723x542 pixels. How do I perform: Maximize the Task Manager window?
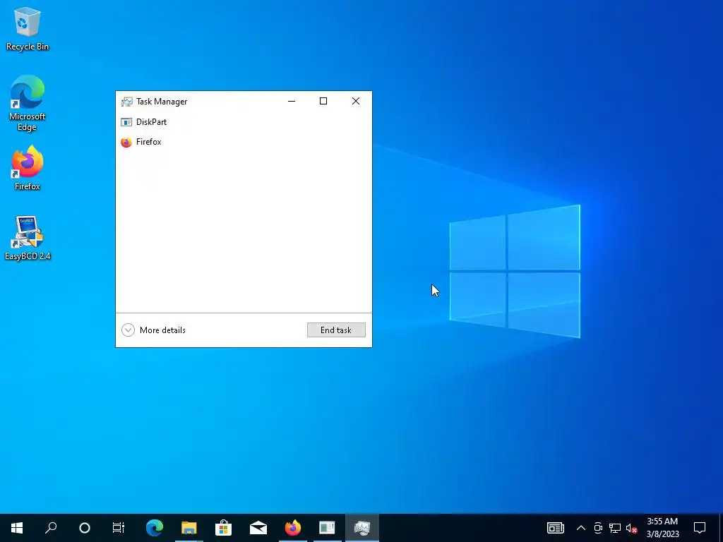pyautogui.click(x=323, y=101)
